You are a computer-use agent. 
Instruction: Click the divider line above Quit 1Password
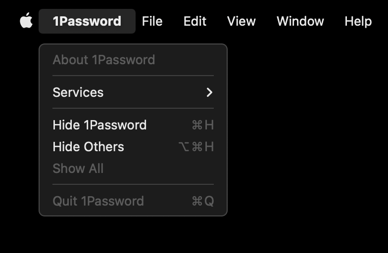click(x=133, y=184)
